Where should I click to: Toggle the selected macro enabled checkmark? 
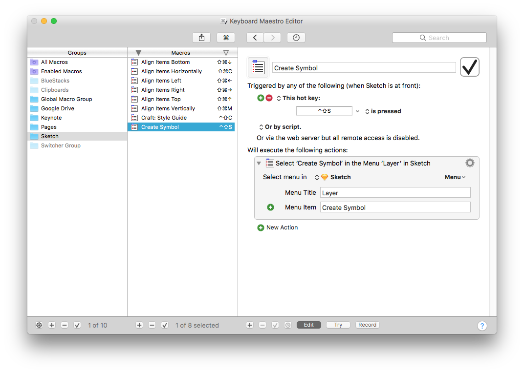pos(165,325)
